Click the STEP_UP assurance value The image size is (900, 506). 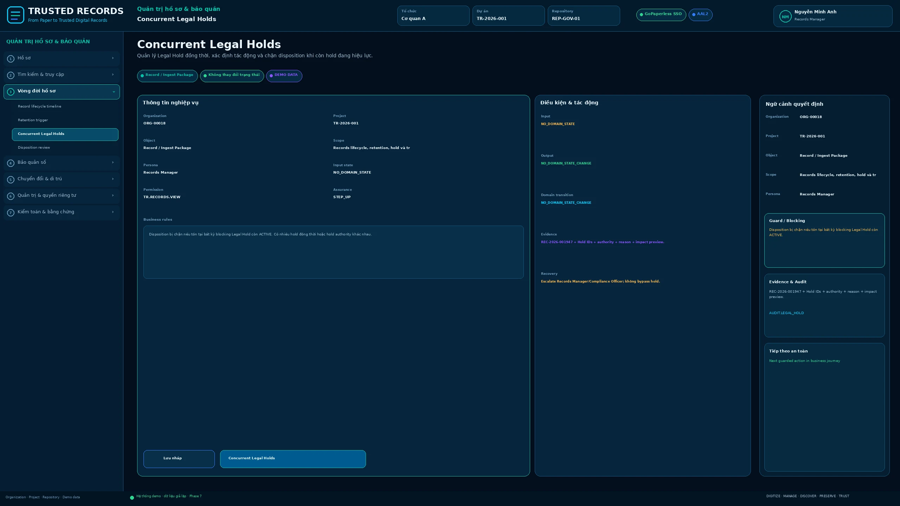click(342, 197)
